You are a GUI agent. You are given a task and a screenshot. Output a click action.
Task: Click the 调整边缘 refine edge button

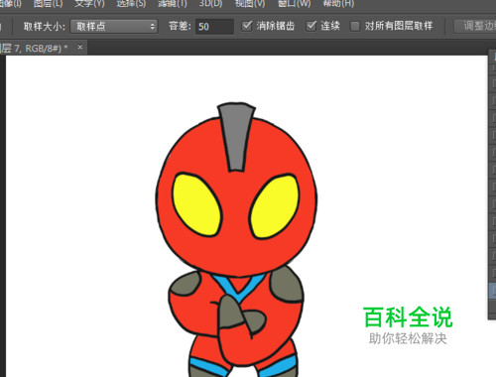(475, 26)
